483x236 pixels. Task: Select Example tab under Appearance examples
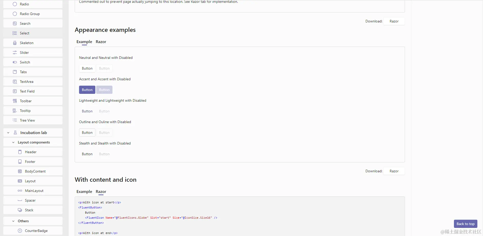click(84, 42)
